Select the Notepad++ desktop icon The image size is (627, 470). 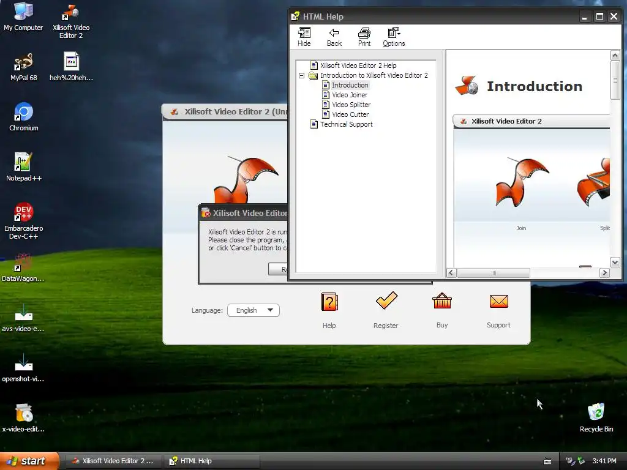(x=23, y=167)
